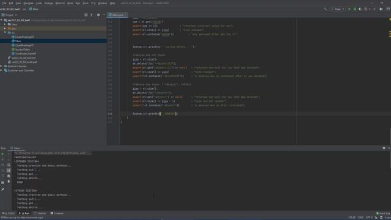Open the Project view dropdown

(x=9, y=15)
